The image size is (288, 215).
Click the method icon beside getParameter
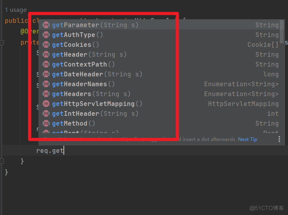point(46,25)
